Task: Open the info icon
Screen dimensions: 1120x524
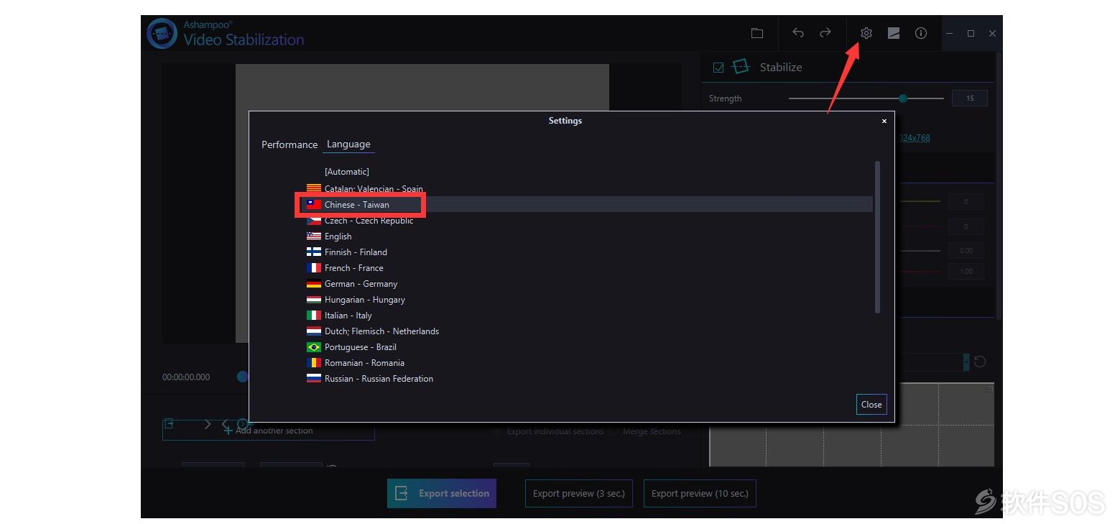Action: click(921, 33)
